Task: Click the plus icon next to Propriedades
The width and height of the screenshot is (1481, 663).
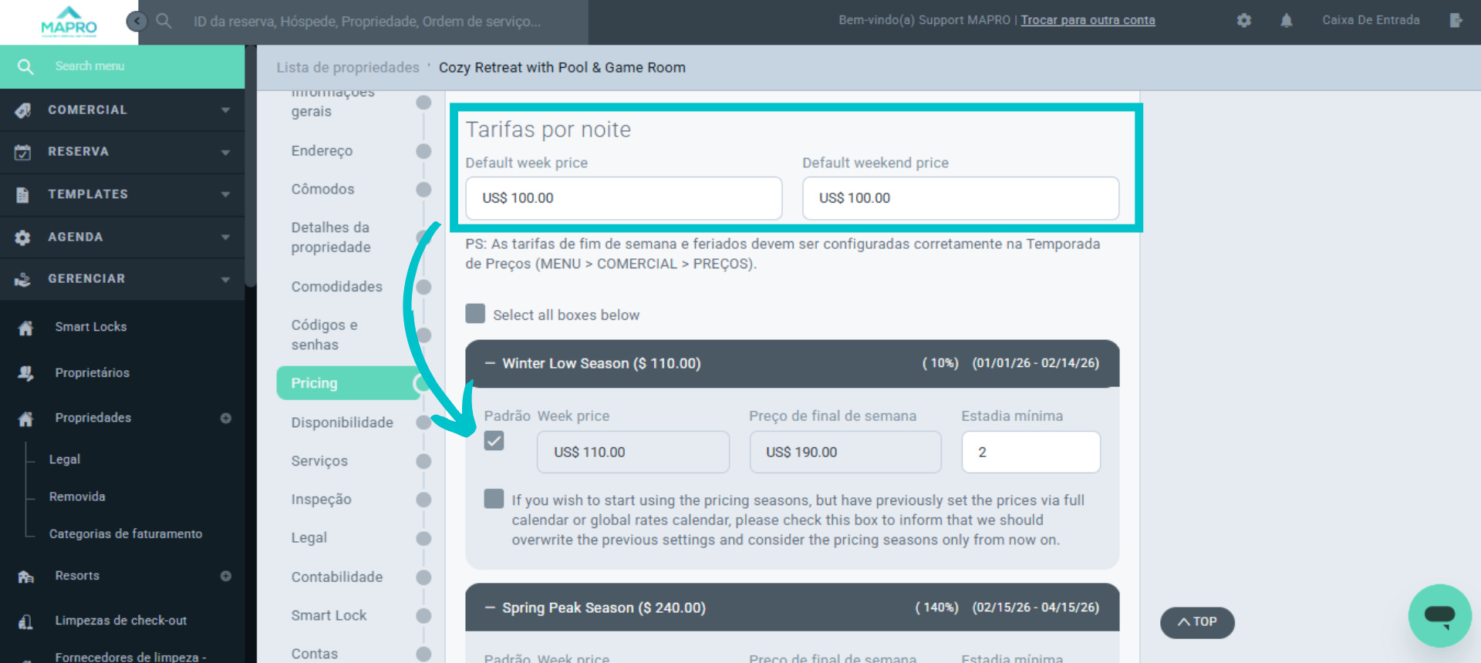Action: [226, 418]
